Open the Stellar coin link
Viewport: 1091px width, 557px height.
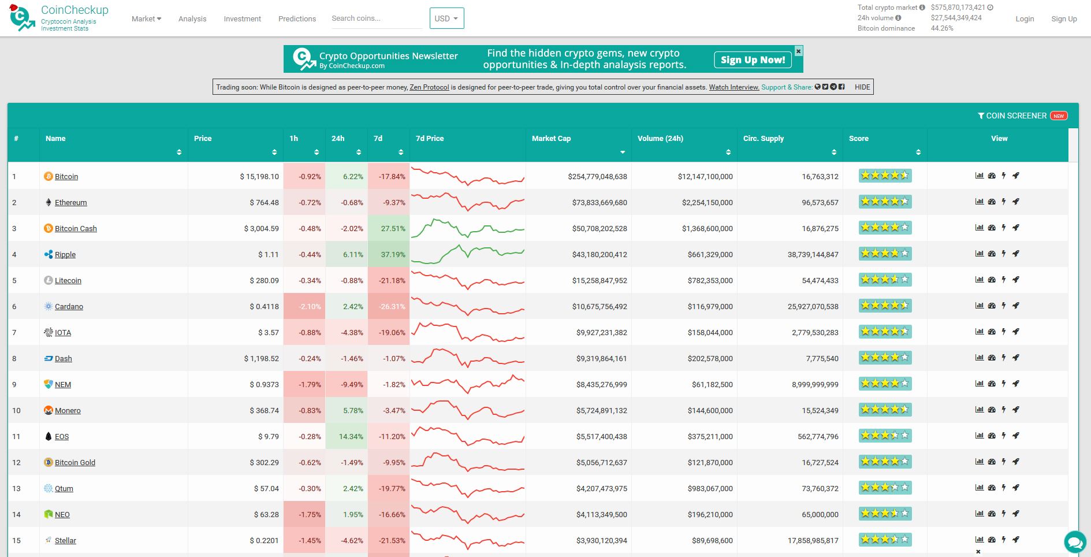(65, 540)
